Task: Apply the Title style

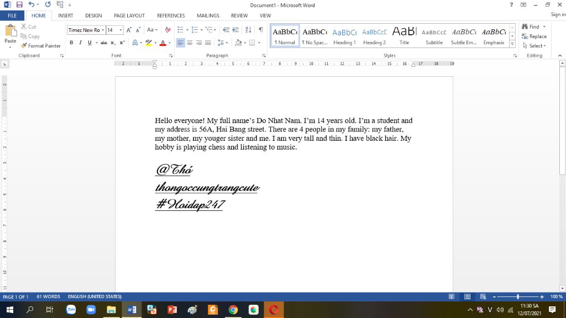Action: 404,36
